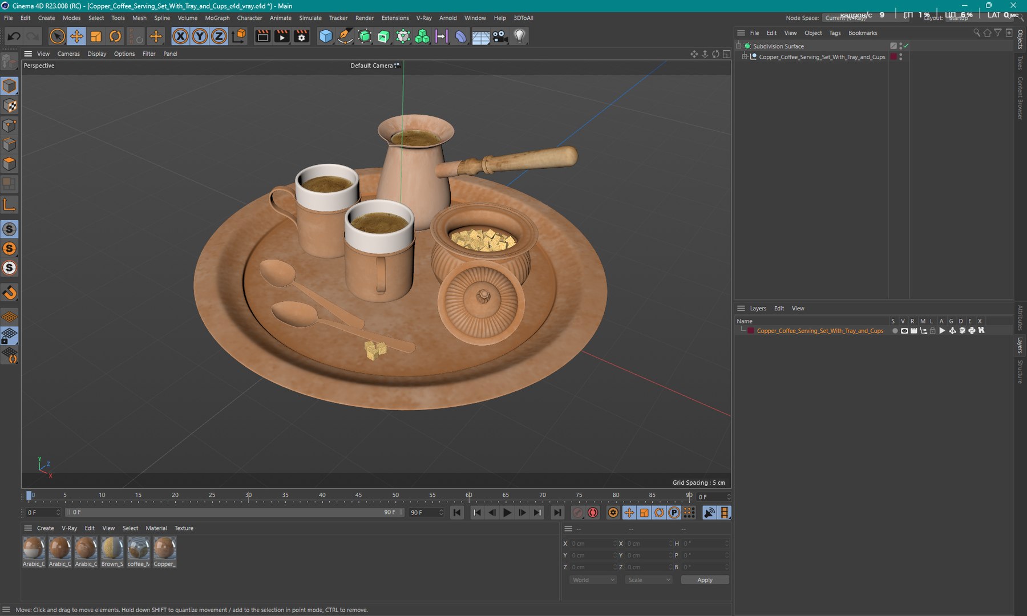Click the red layer color swatch
This screenshot has width=1027, height=616.
point(751,331)
